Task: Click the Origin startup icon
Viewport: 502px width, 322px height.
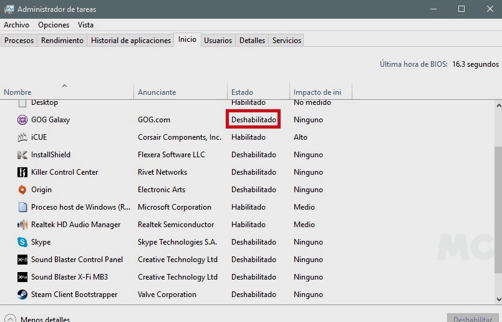Action: (x=22, y=190)
